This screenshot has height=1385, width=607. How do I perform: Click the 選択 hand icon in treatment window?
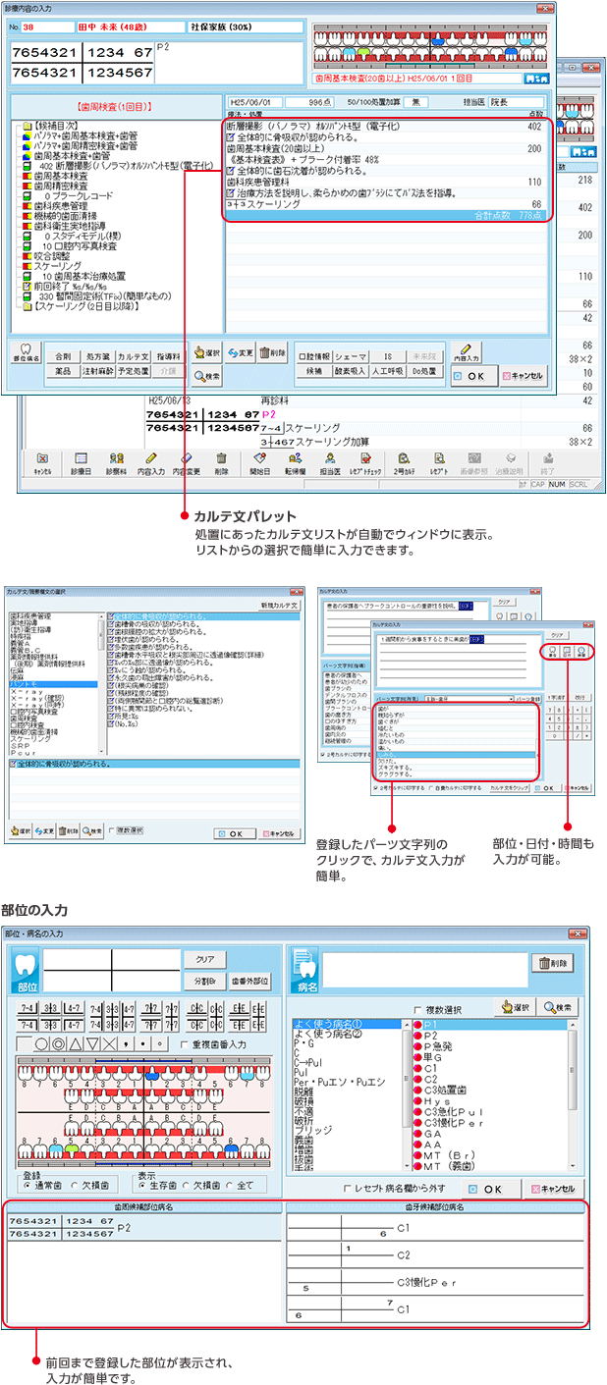click(206, 352)
